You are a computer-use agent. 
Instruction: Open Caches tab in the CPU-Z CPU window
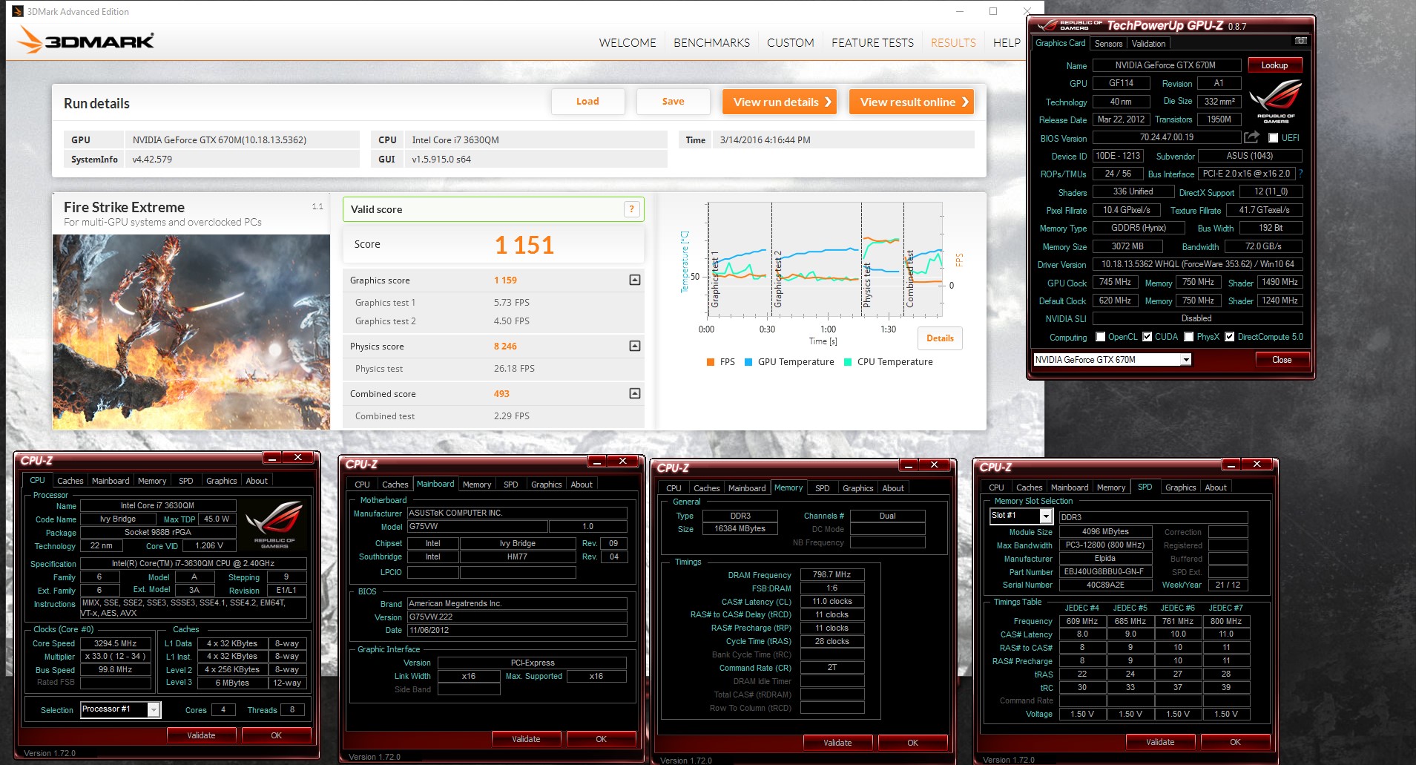pyautogui.click(x=70, y=481)
